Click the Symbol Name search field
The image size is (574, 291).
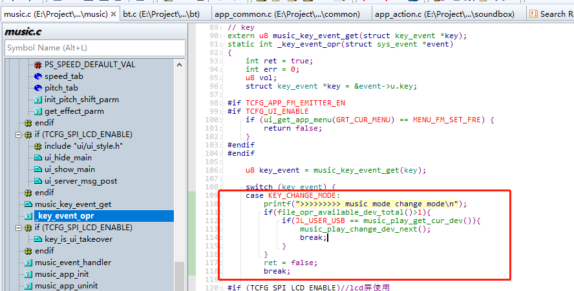[x=95, y=48]
